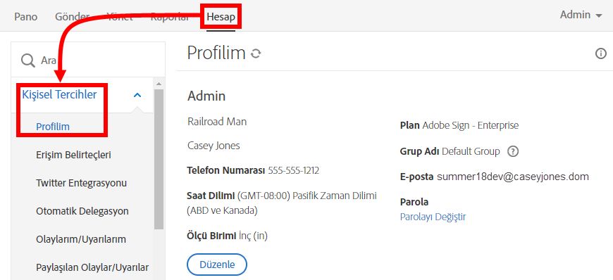Click the refresh icon beside Profilim heading
This screenshot has width=613, height=280.
(x=256, y=53)
